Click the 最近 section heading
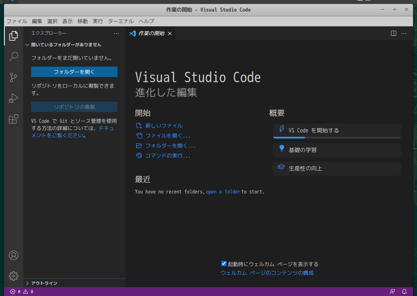 pyautogui.click(x=143, y=180)
